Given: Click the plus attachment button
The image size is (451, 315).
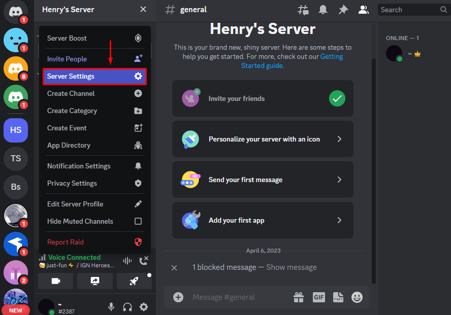Looking at the screenshot, I should [x=178, y=297].
